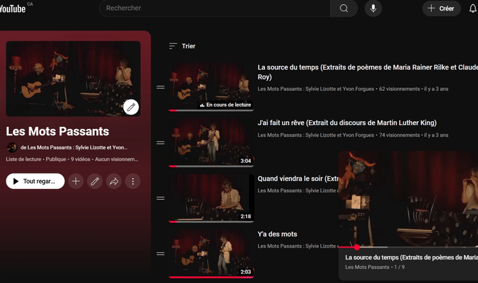Seek using the miniplayer red progress bar
Screen dimensions: 478x283
point(408,247)
